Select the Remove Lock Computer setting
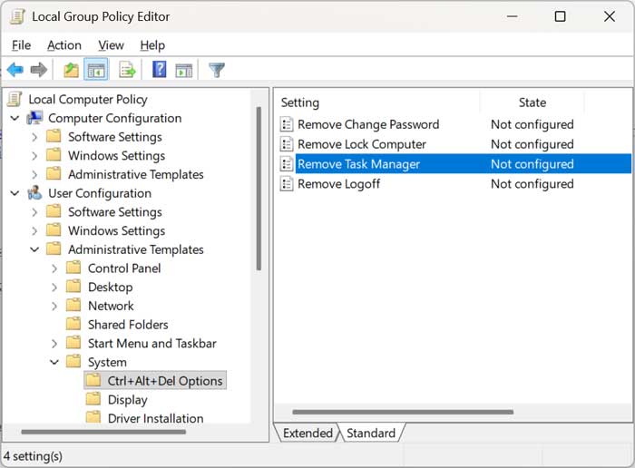The image size is (635, 468). click(x=362, y=144)
